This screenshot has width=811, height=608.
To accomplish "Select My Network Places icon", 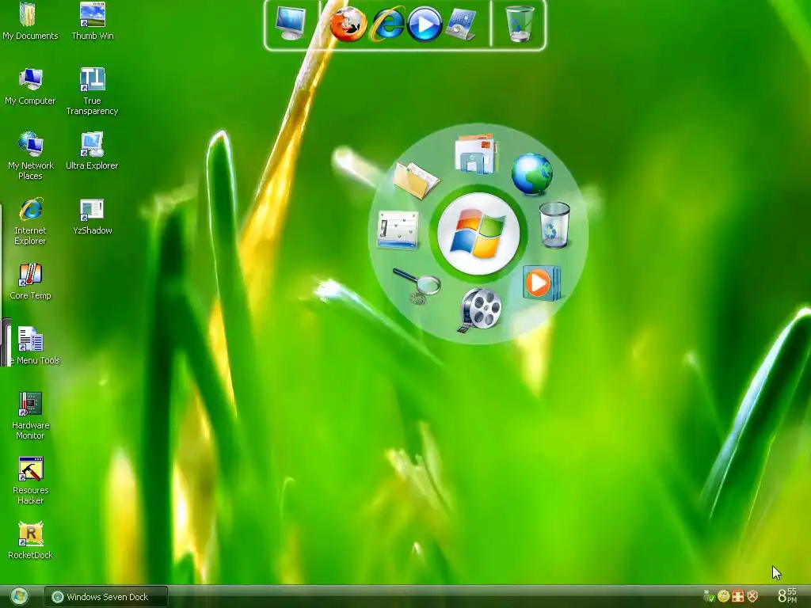I will click(30, 156).
